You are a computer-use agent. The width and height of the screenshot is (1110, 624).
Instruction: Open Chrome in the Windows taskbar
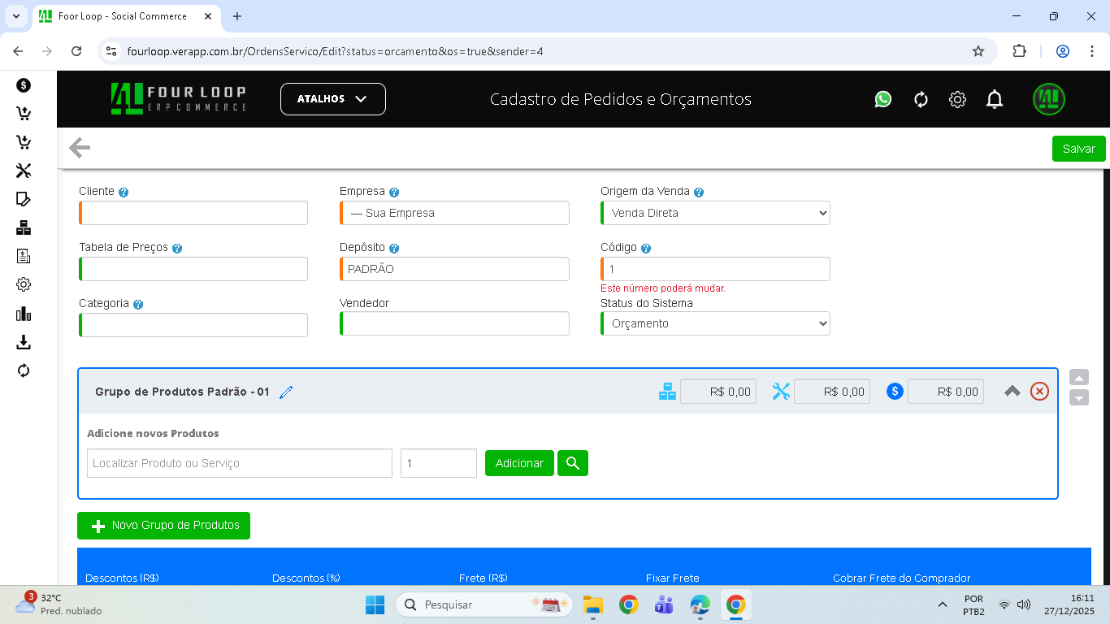735,604
